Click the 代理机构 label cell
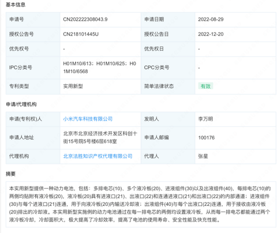 [x=33, y=156]
